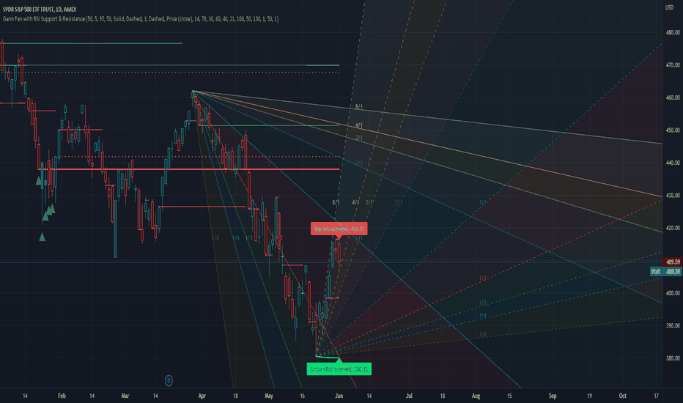Click the 16 date label on time axis
This screenshot has width=683, height=403.
pos(303,396)
